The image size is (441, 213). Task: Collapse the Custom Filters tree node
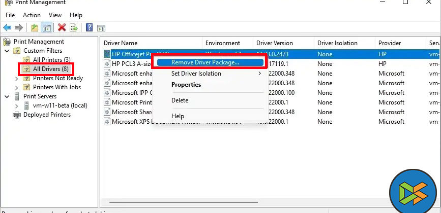(7, 51)
